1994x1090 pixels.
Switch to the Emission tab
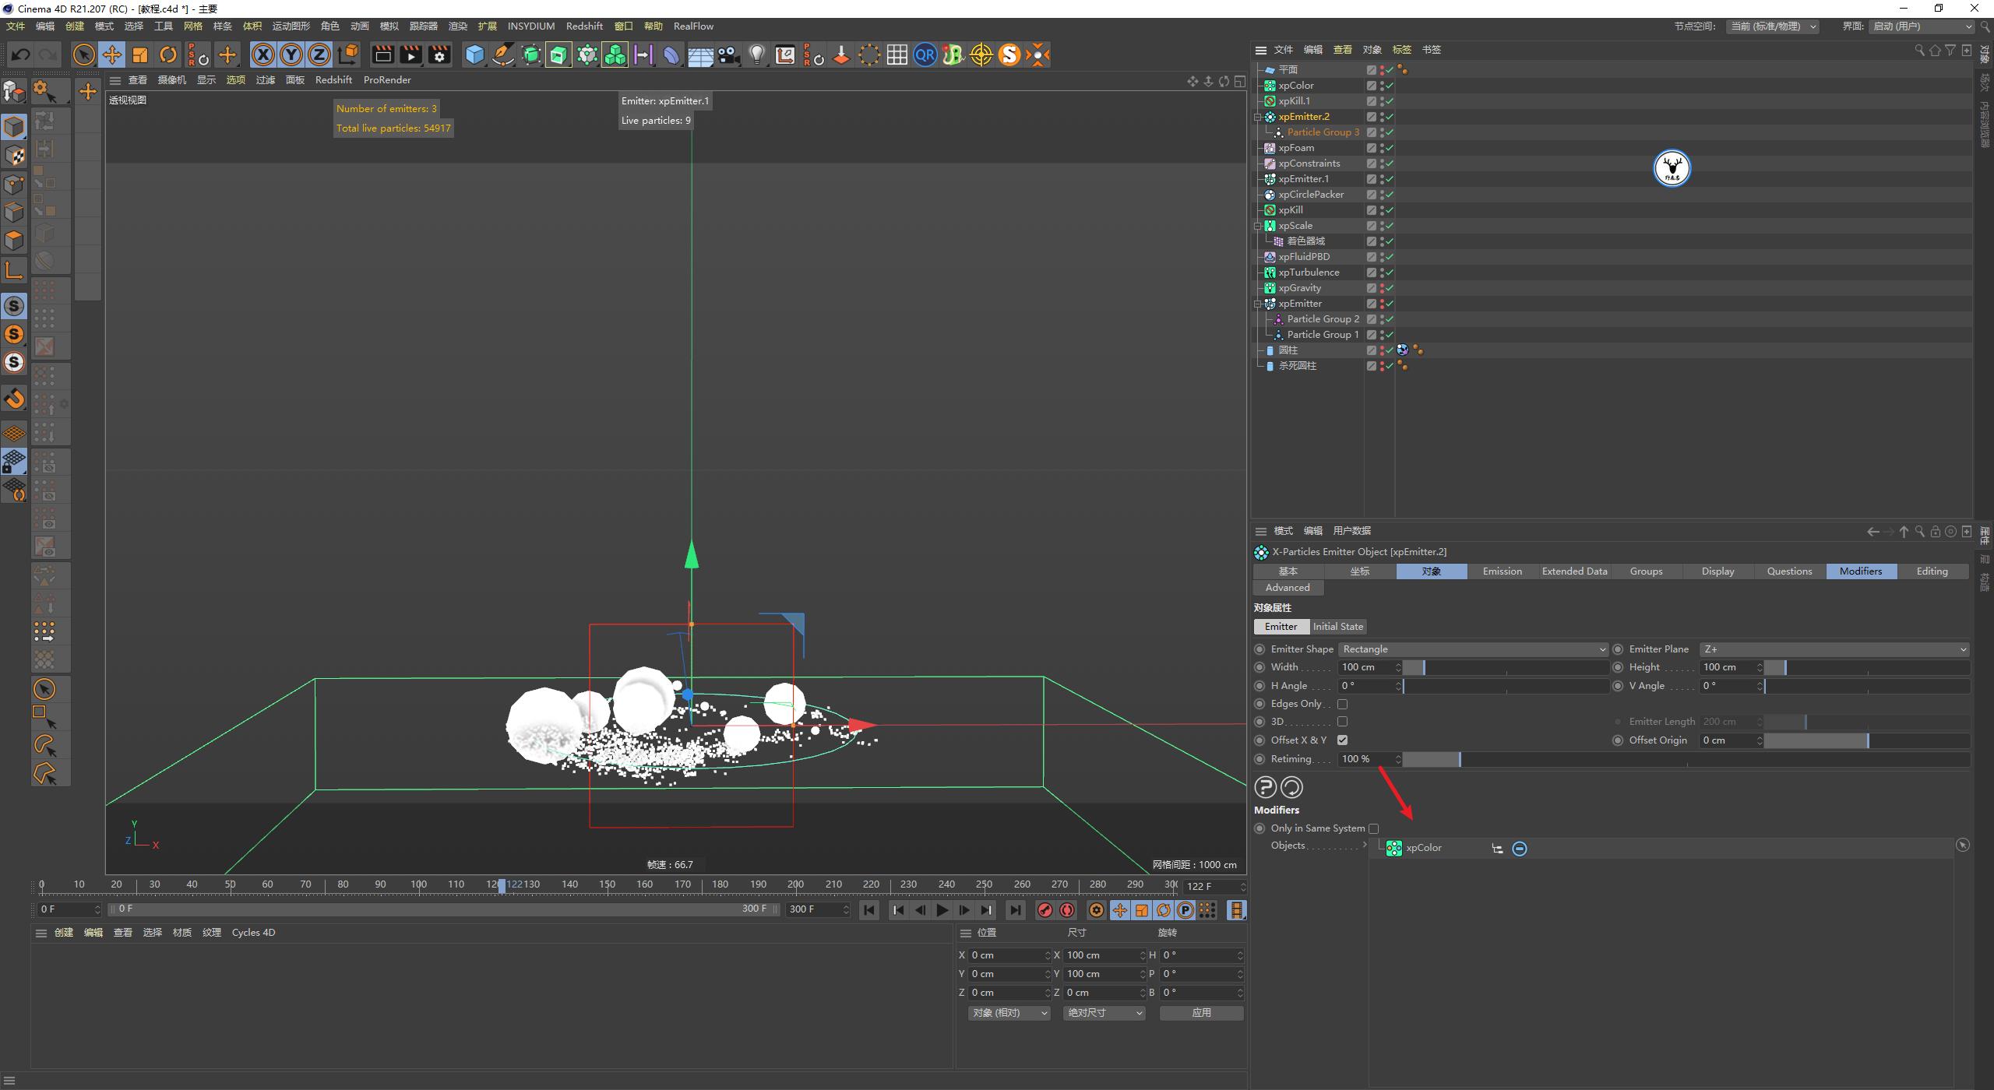(x=1502, y=571)
